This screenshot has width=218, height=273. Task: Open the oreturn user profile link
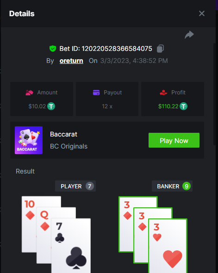pyautogui.click(x=71, y=61)
